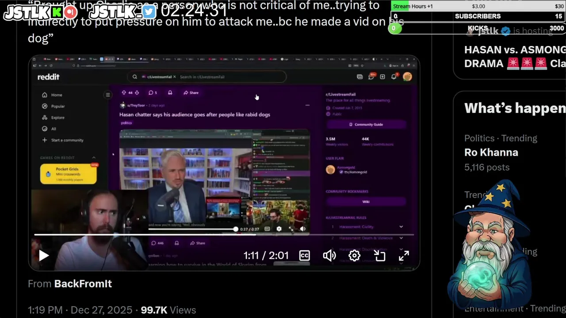Open the Reddit advertise icon in the header
This screenshot has height=318, width=566.
pyautogui.click(x=360, y=77)
